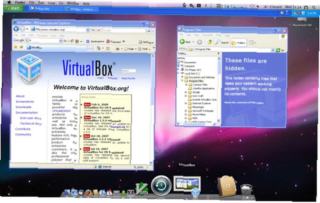Open the Trash in the Dock
Image resolution: width=320 pixels, height=203 pixels.
pyautogui.click(x=246, y=191)
